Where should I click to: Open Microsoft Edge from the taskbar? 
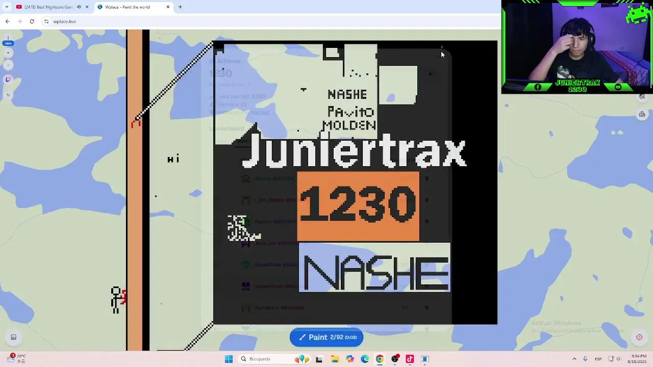point(364,359)
